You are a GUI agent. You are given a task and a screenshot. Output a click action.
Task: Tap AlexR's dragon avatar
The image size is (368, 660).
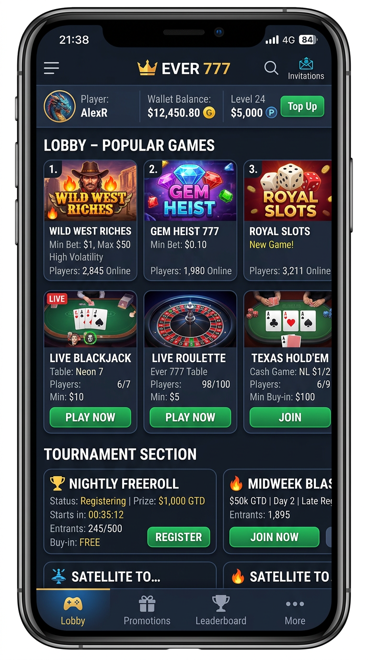(59, 106)
